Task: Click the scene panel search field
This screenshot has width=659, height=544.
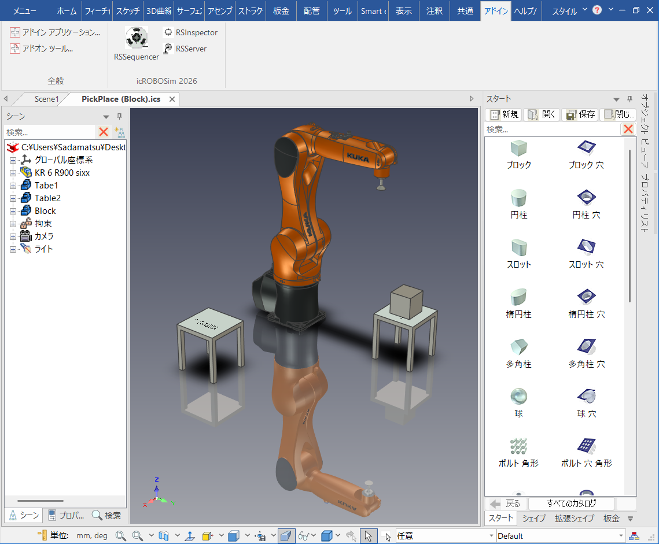Action: (x=50, y=132)
